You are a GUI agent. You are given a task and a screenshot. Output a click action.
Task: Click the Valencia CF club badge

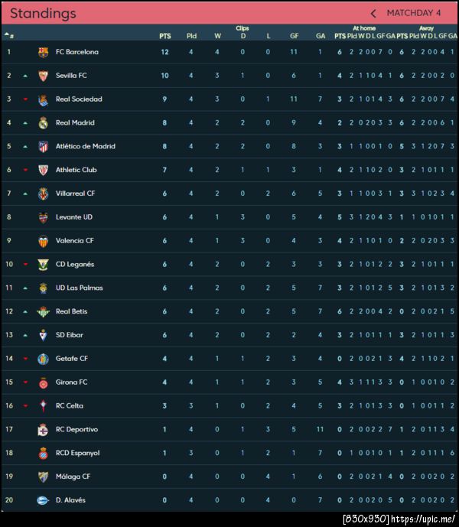43,241
